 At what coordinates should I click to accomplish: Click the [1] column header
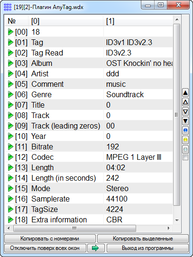[138, 21]
